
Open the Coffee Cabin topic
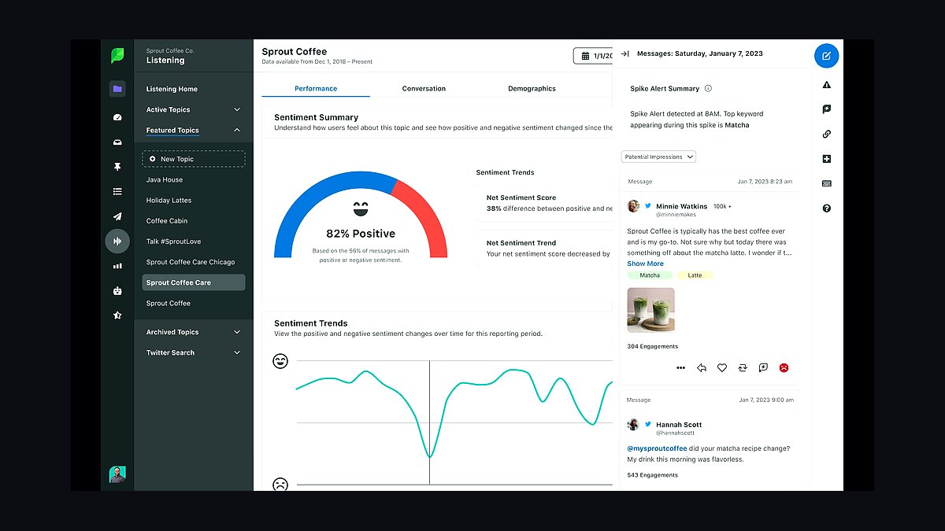click(167, 221)
